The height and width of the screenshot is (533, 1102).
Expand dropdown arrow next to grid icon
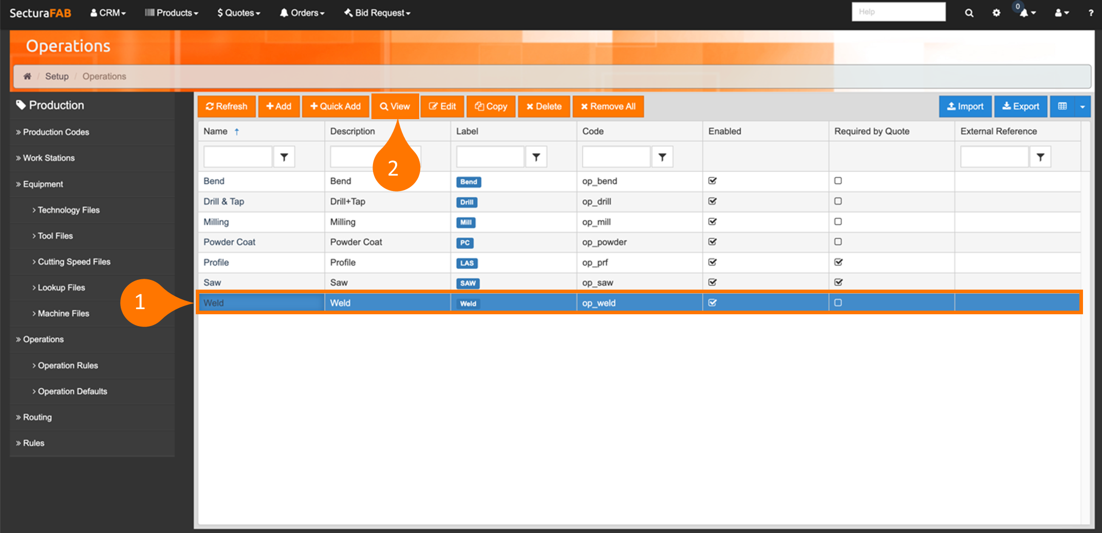[1082, 106]
